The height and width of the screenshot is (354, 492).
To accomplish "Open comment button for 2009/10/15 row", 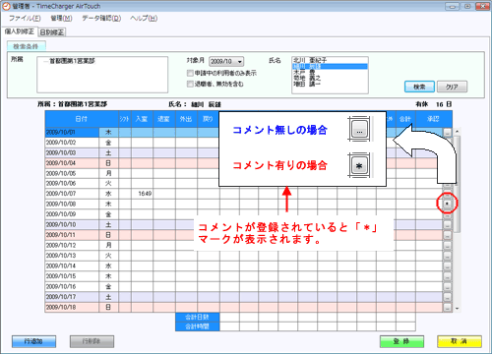I will (447, 276).
